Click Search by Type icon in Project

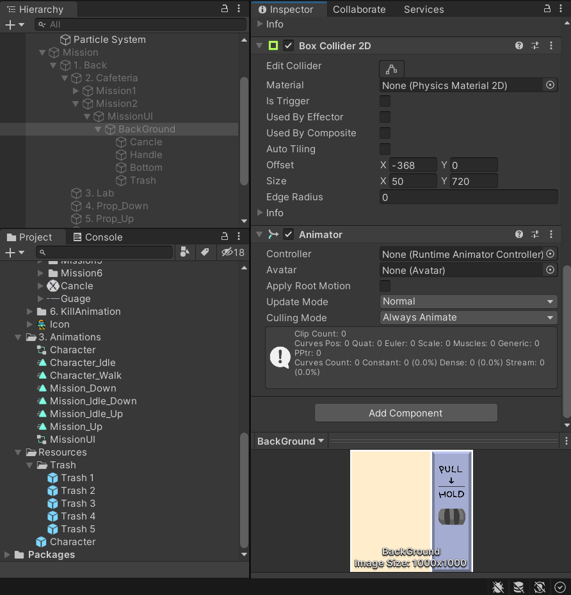[185, 252]
